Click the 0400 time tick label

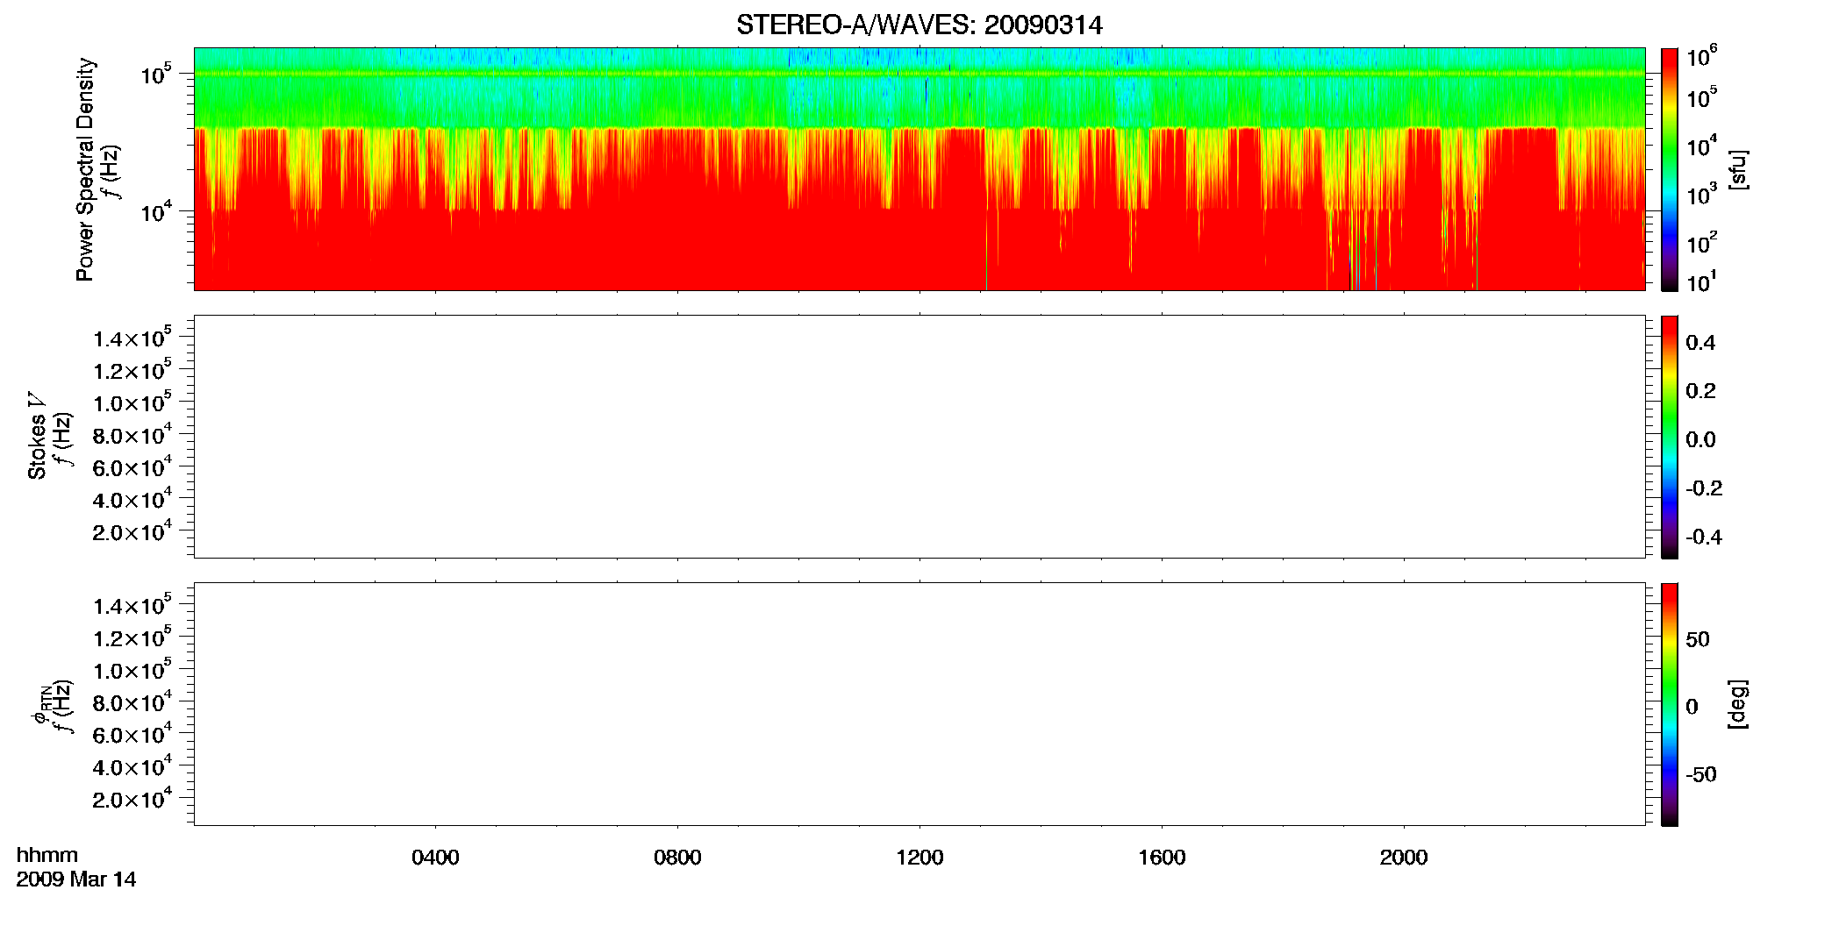[435, 858]
